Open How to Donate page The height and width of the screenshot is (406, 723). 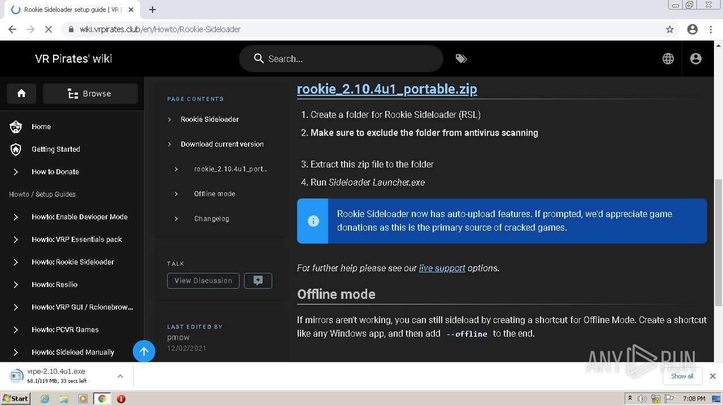tap(55, 172)
